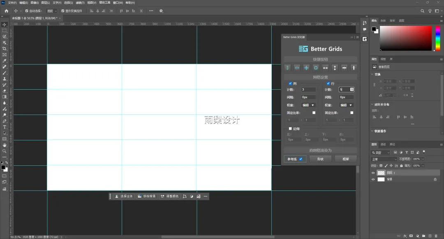Screen dimensions: 444x239
Task: Select the Eyedropper tool
Action: point(5,60)
